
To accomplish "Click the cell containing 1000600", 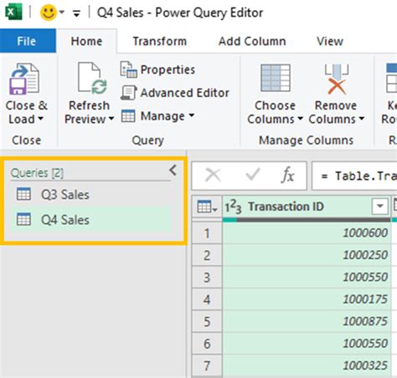I will (307, 233).
